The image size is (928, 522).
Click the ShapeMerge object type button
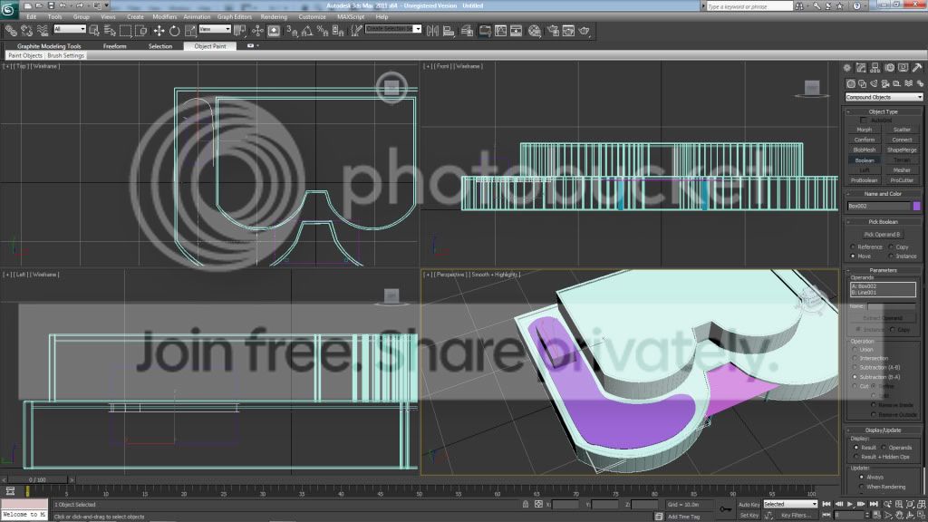click(902, 150)
